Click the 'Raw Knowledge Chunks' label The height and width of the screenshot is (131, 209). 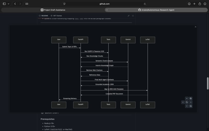pos(95,56)
